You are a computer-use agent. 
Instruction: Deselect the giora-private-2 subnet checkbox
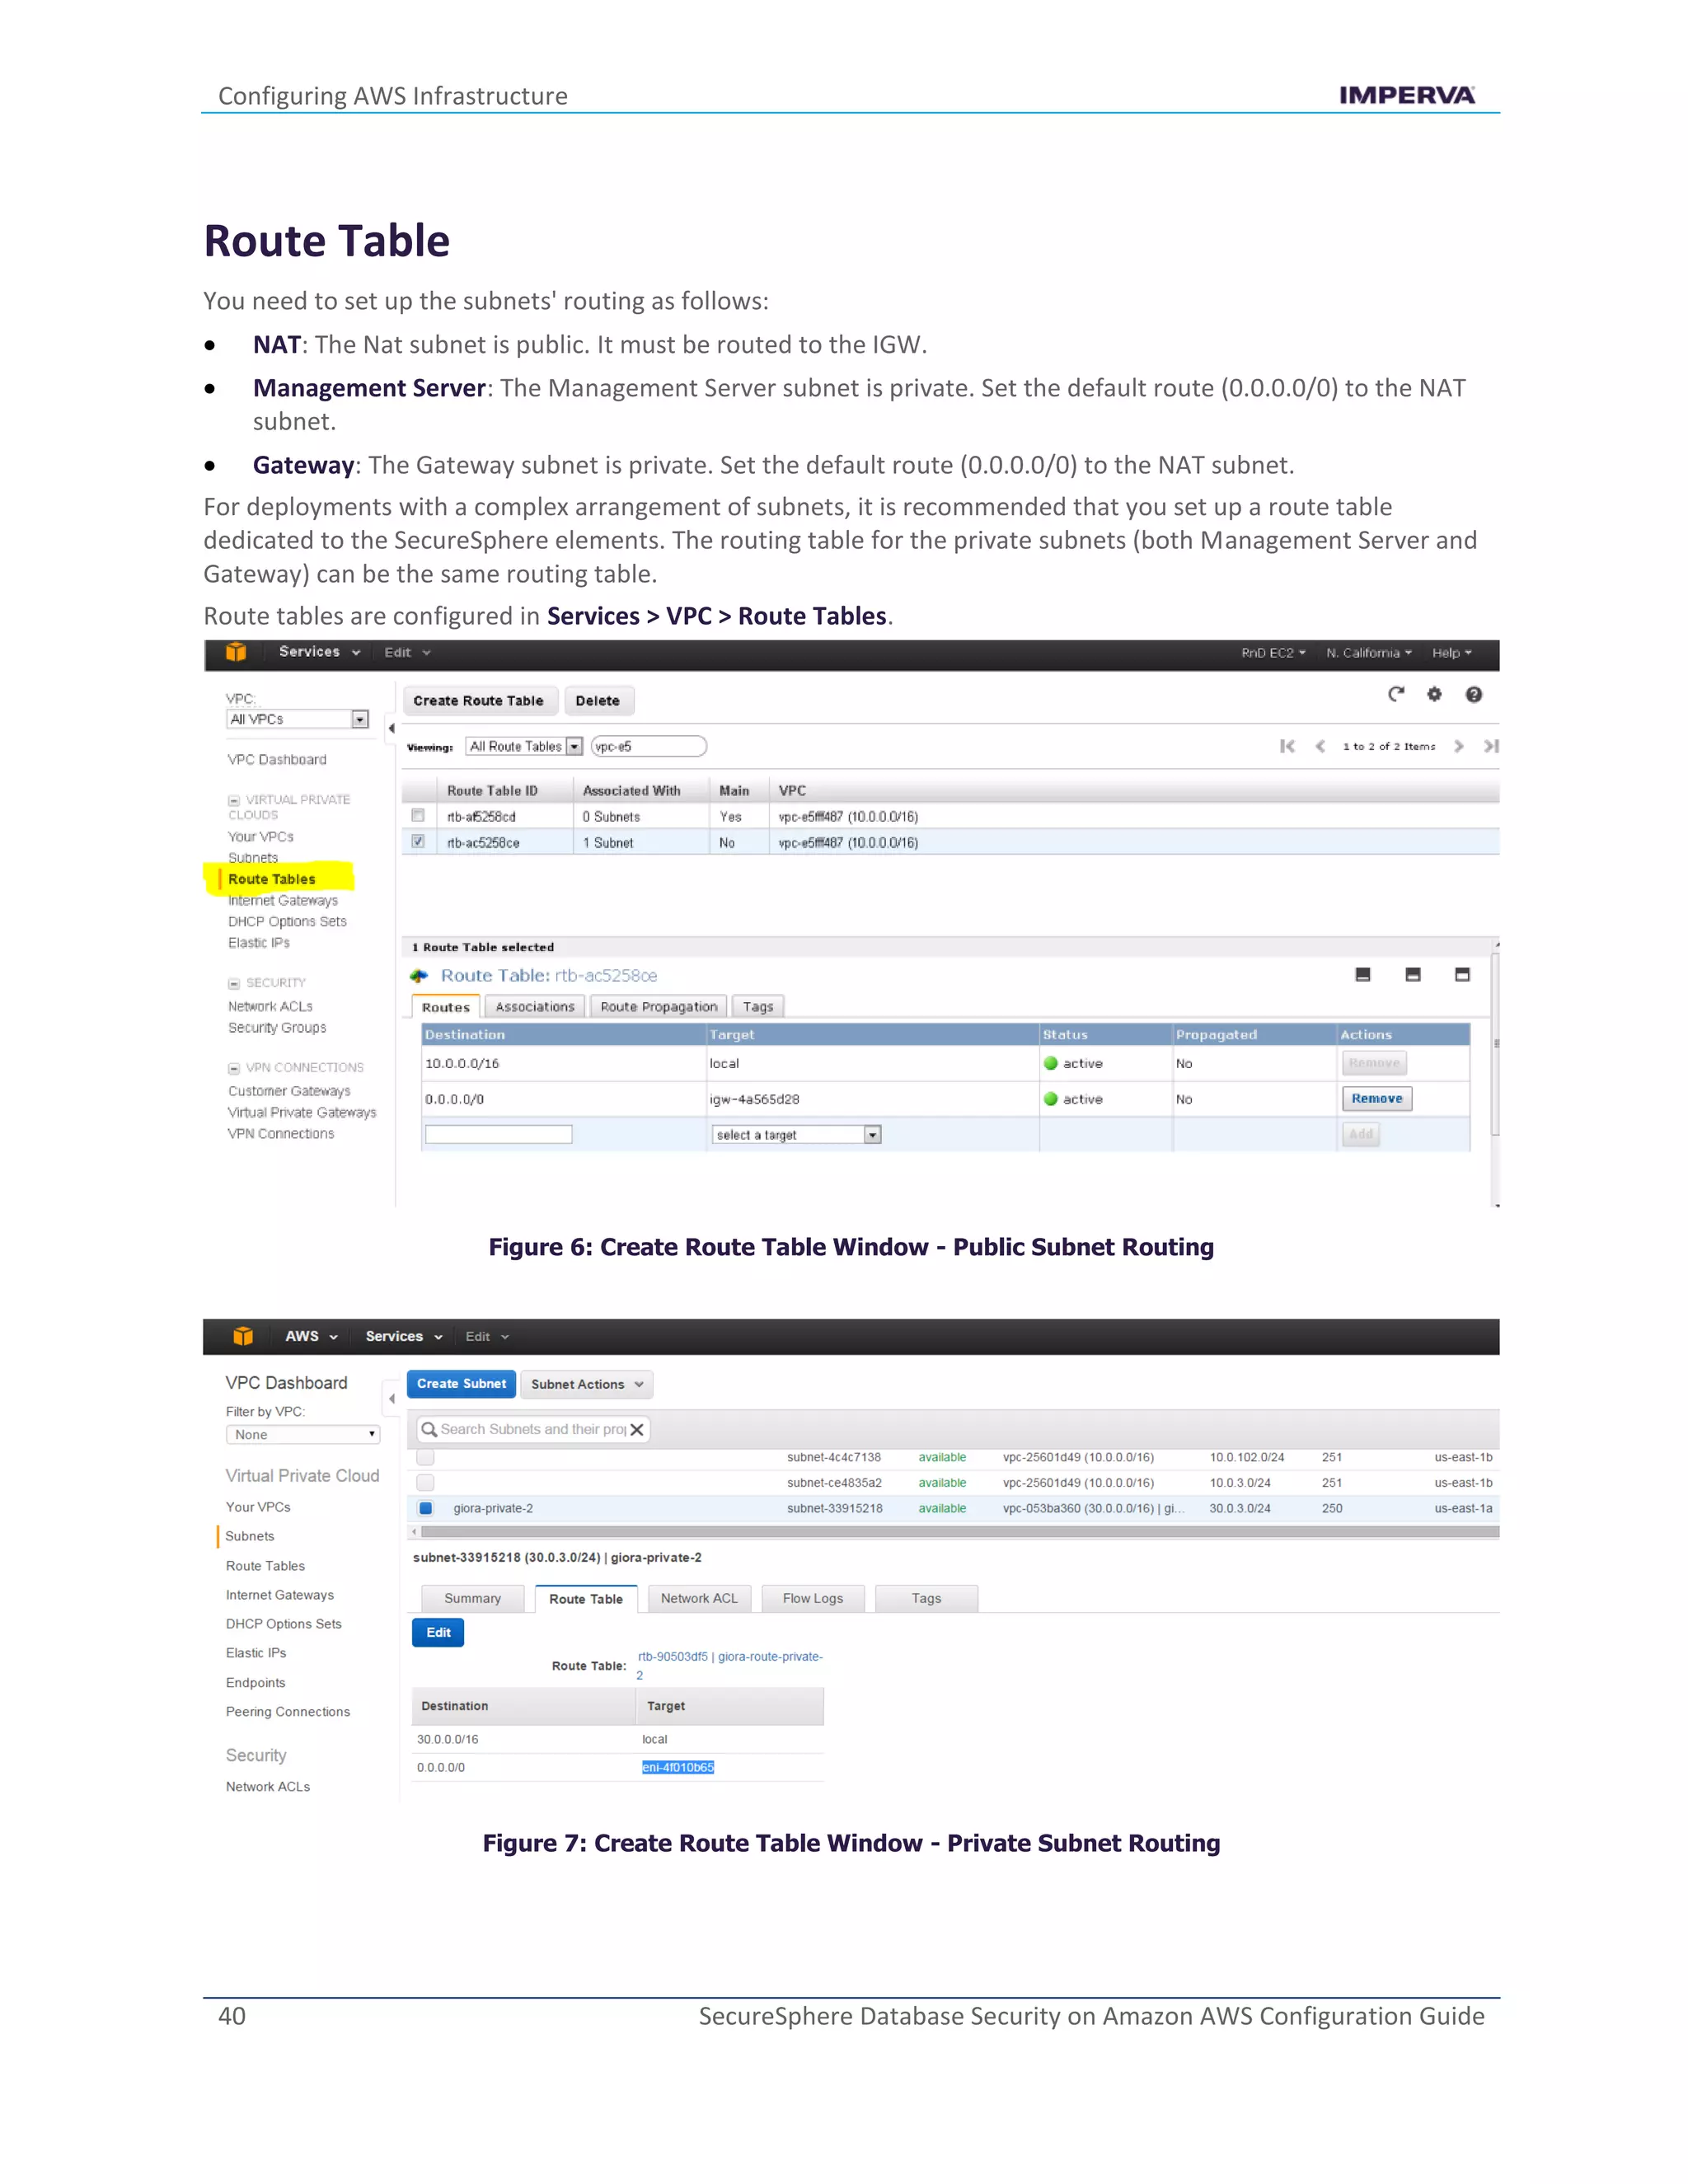point(425,1508)
